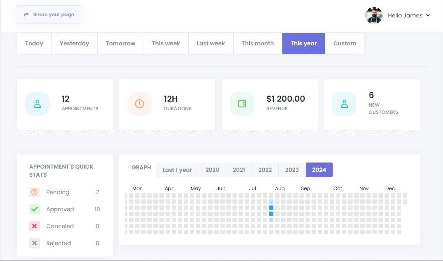Screen dimensions: 443x261
Task: Click the share arrow icon
Action: click(26, 15)
